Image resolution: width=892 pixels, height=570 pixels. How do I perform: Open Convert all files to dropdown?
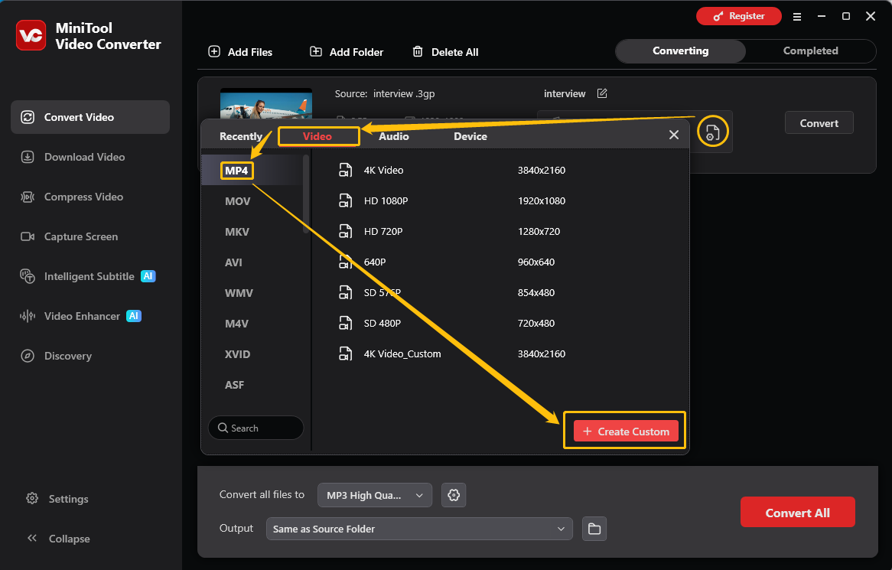pyautogui.click(x=375, y=495)
